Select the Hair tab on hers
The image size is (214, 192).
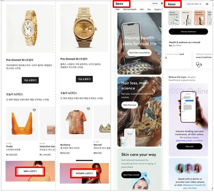pyautogui.click(x=117, y=9)
